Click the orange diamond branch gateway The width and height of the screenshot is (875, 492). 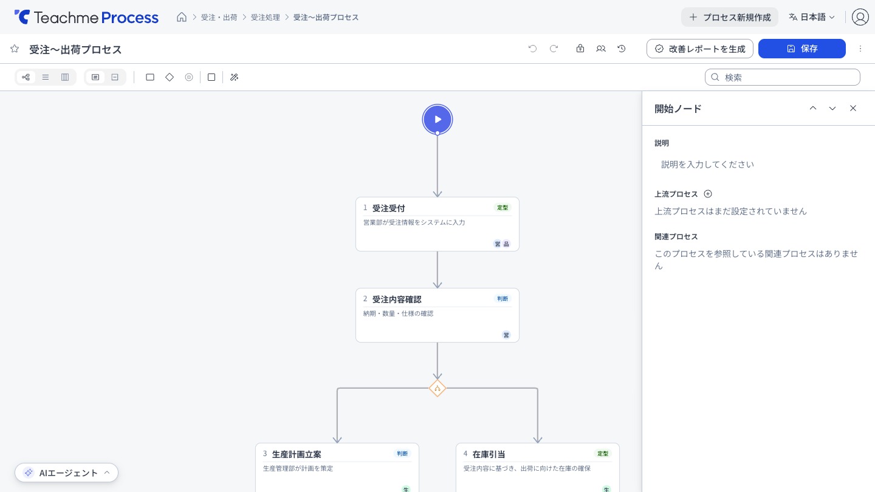click(437, 388)
